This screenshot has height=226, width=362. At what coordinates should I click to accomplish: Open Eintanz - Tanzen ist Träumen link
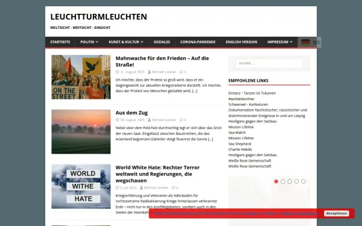tap(252, 93)
